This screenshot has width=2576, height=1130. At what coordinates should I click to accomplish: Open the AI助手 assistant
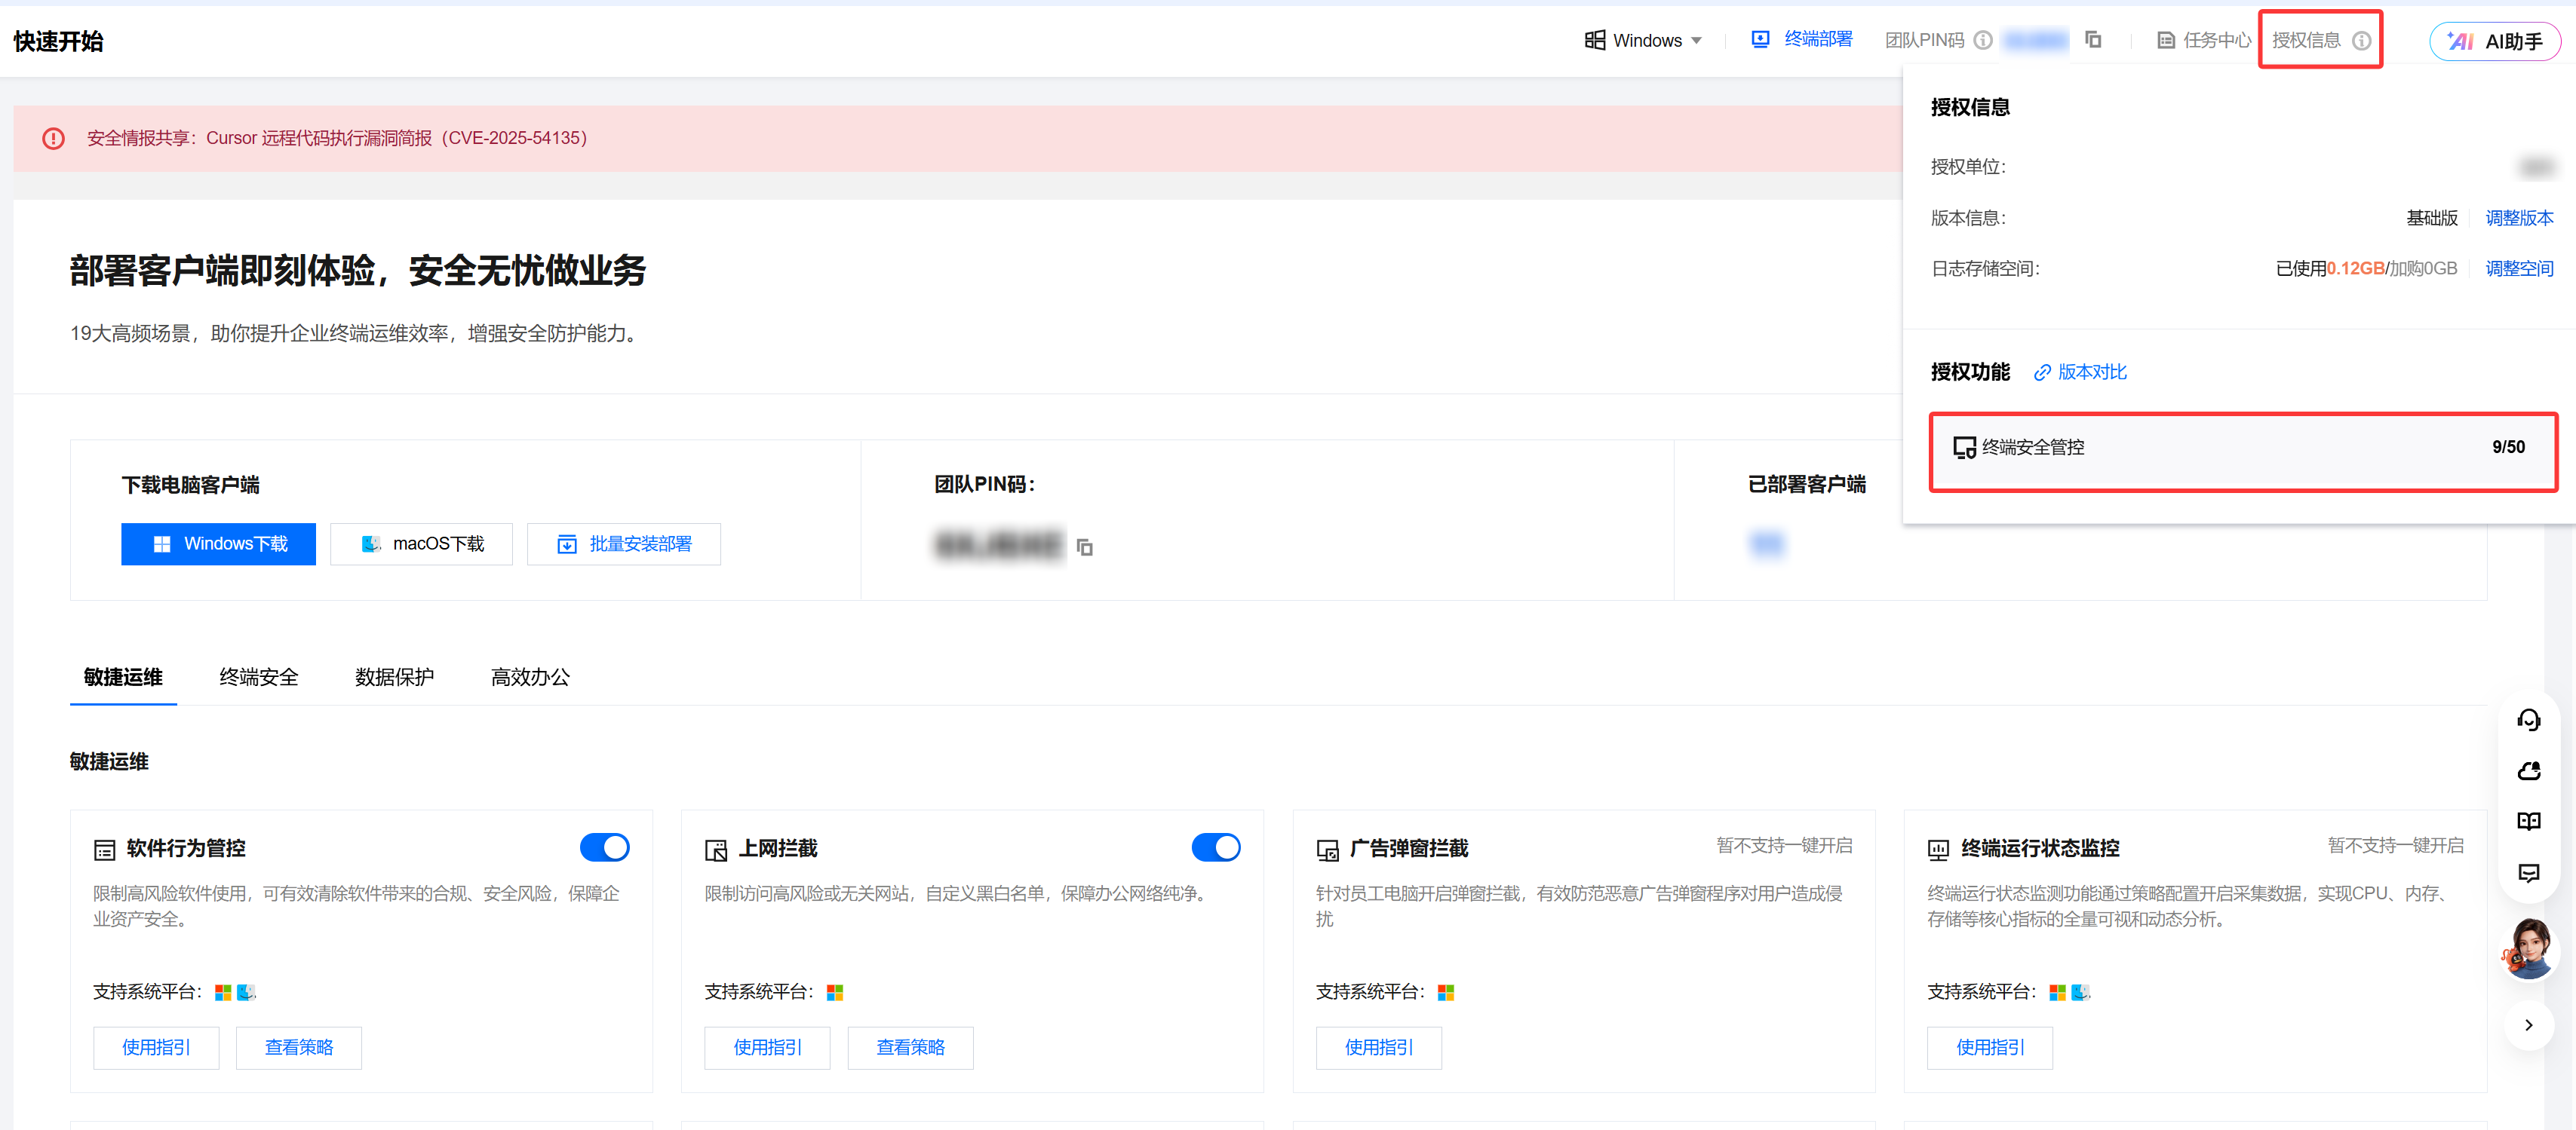coord(2494,41)
